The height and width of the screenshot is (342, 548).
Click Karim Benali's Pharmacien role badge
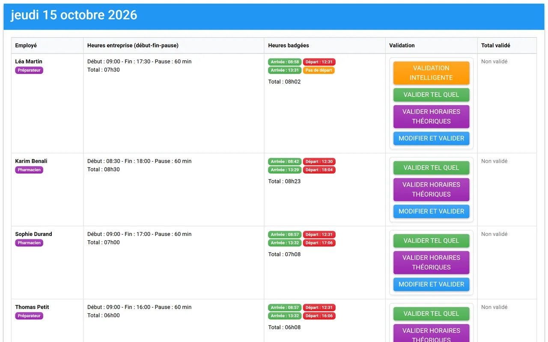click(x=29, y=170)
